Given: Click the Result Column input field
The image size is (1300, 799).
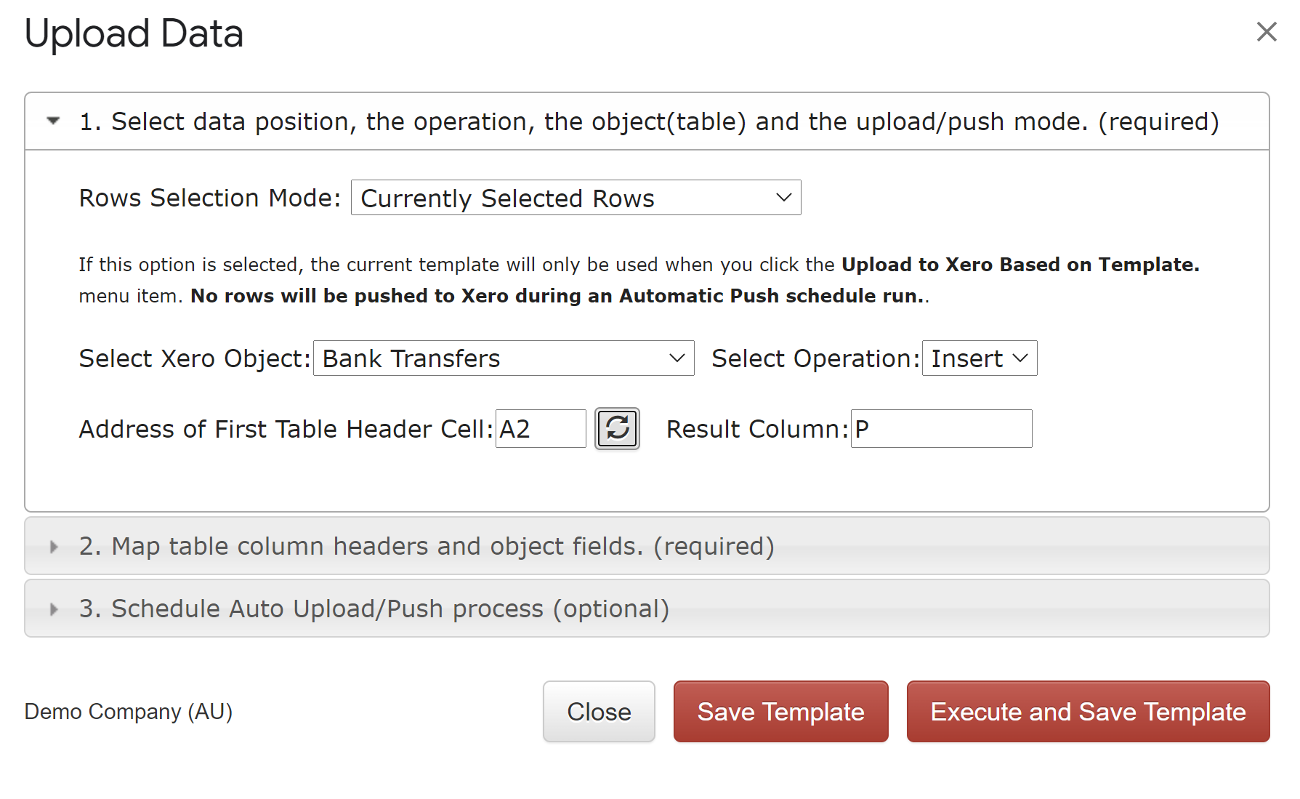Looking at the screenshot, I should pos(941,429).
